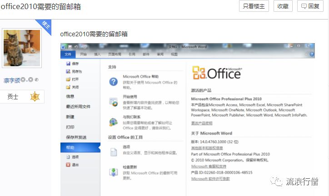
Task: Click the 打开 folder icon in backstage menu
Action: (68, 79)
